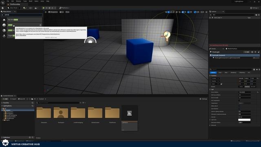The image size is (261, 147).
Task: Open the Edit menu
Action: (13, 1)
